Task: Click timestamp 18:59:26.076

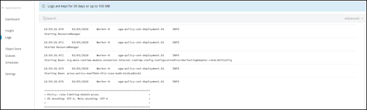Action: [54, 81]
